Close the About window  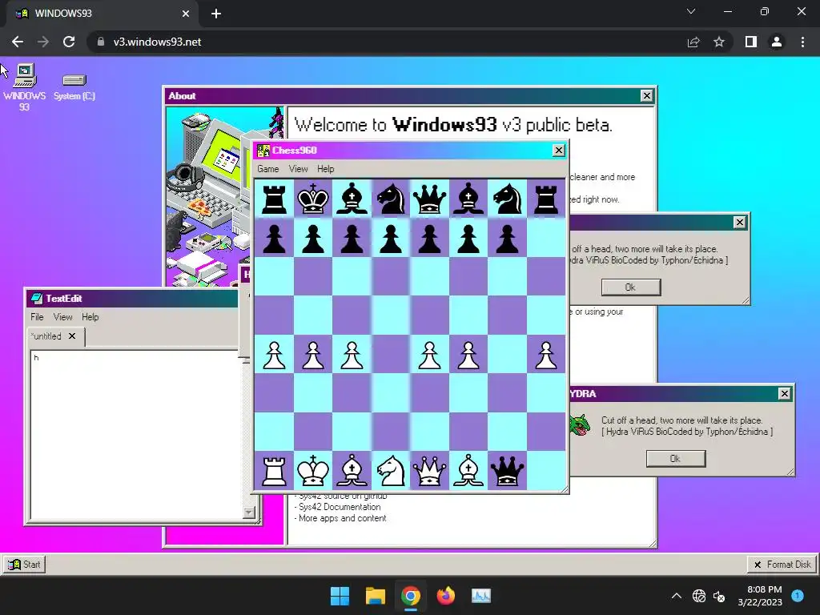pyautogui.click(x=647, y=96)
